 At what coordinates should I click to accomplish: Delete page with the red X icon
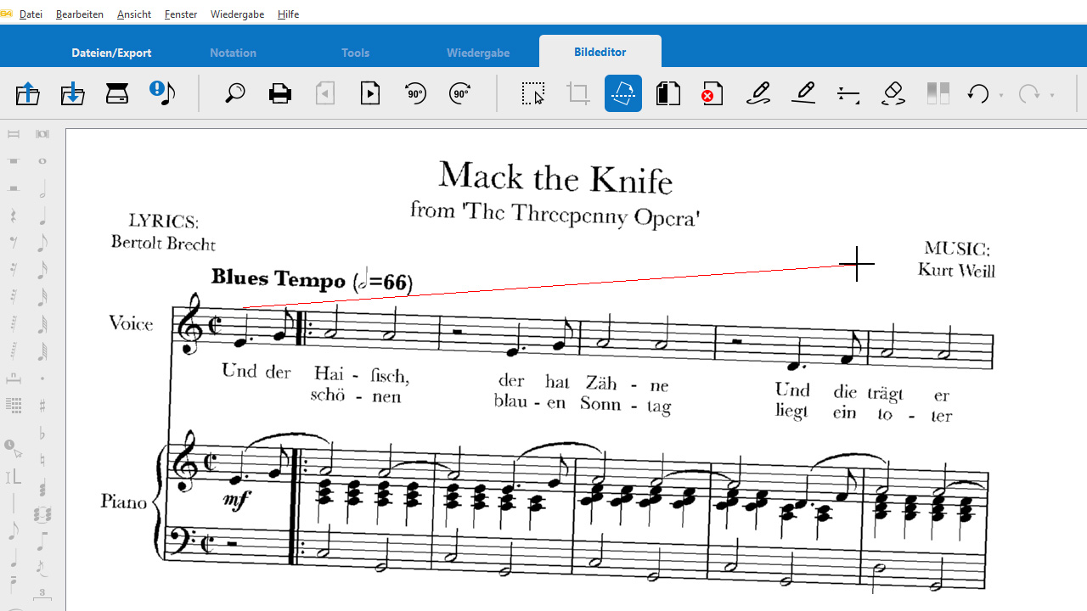point(712,93)
